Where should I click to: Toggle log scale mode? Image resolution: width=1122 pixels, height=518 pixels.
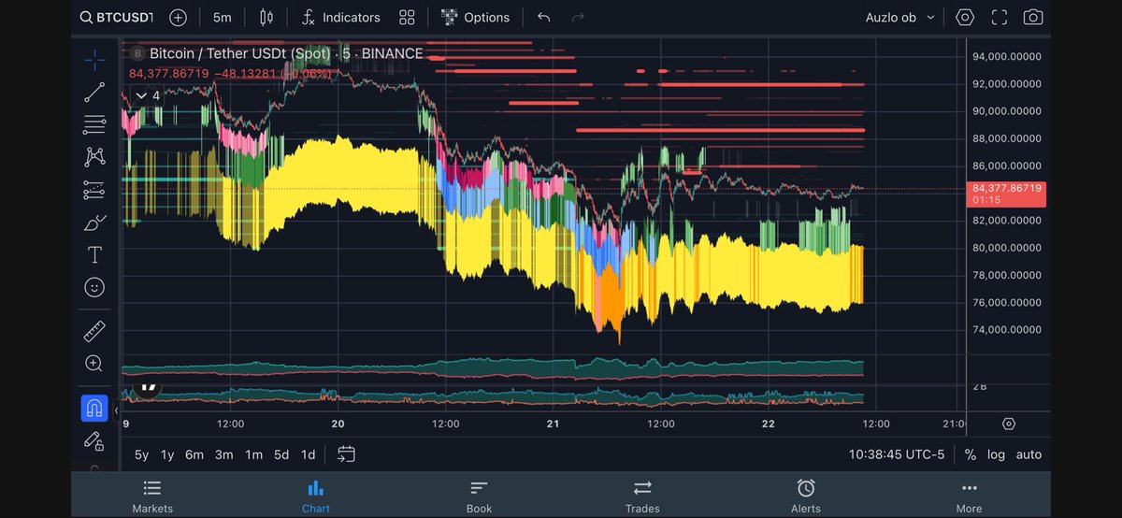pyautogui.click(x=997, y=454)
